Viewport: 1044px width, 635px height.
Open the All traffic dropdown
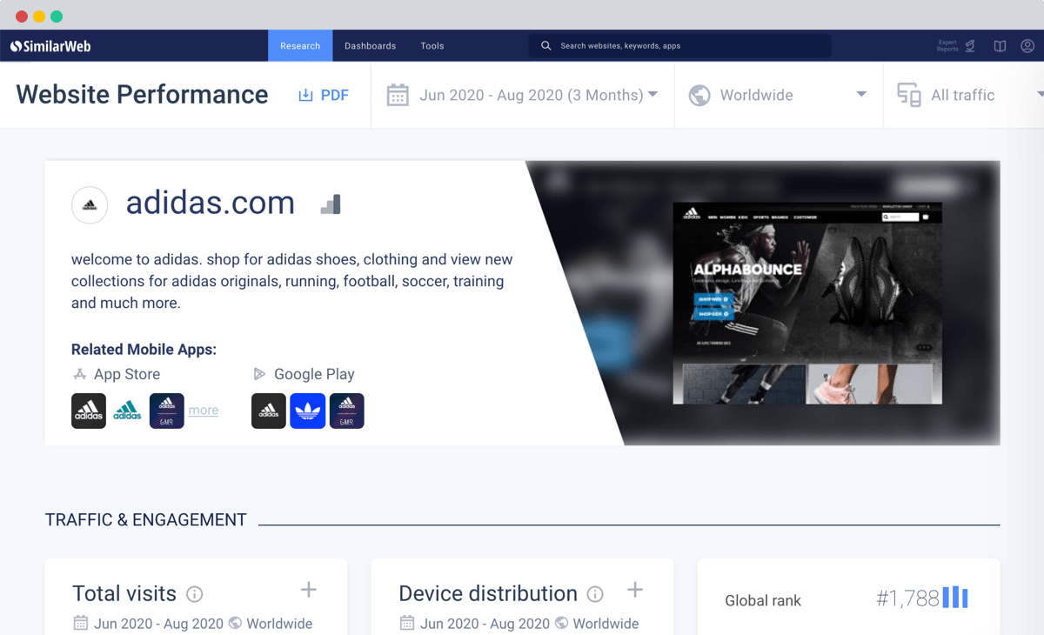964,95
